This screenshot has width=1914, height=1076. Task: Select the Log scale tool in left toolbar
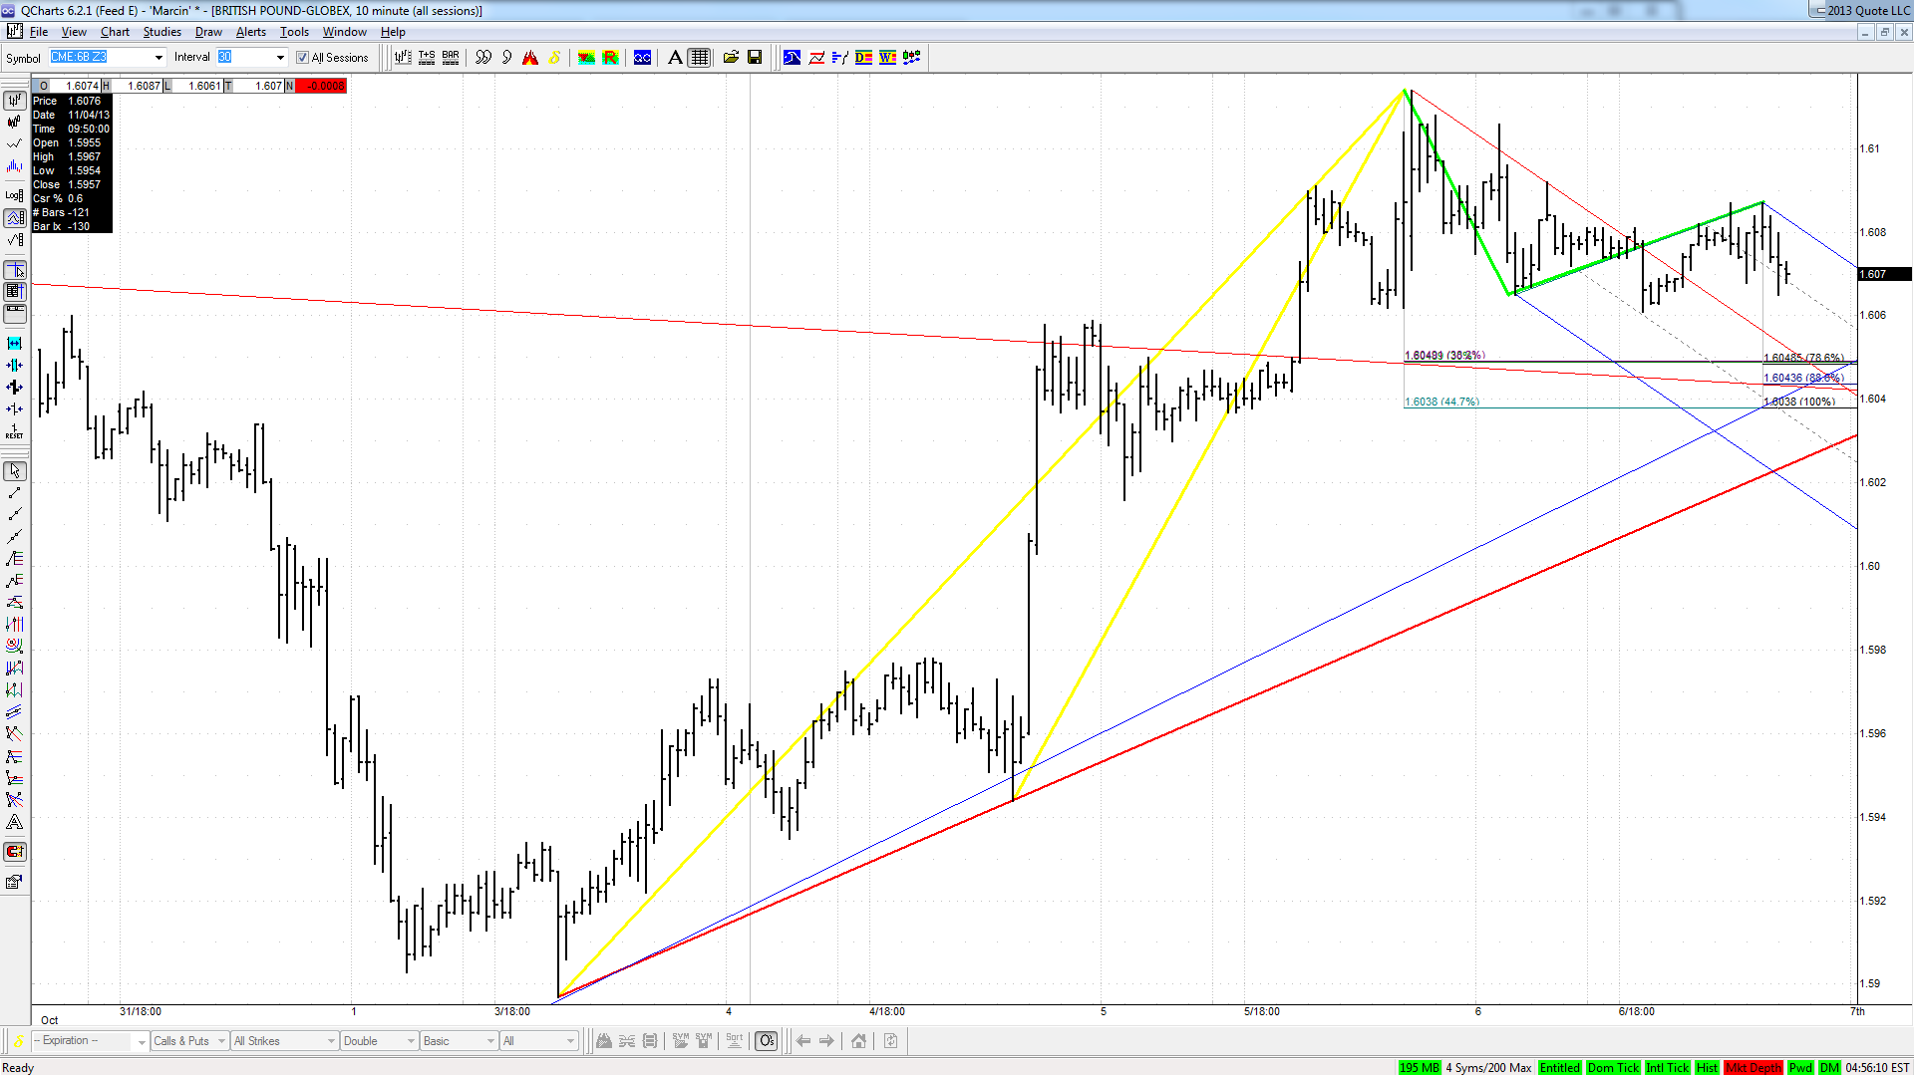coord(15,195)
